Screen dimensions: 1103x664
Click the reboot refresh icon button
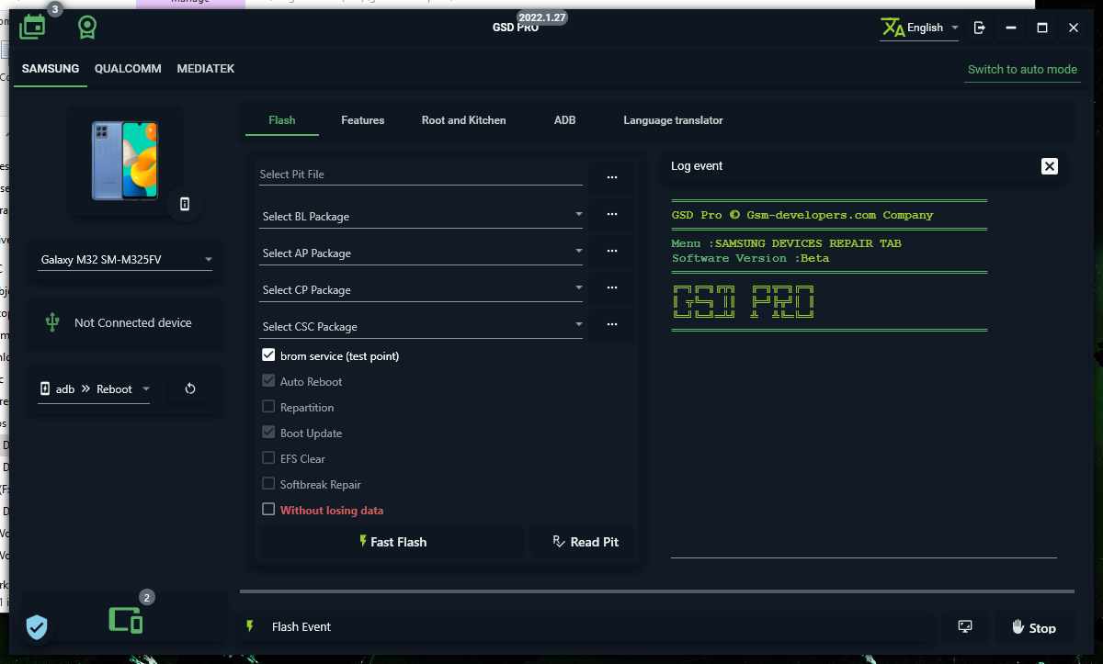(x=190, y=388)
